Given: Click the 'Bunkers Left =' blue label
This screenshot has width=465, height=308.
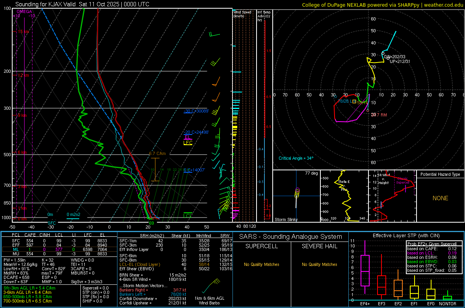Looking at the screenshot, I should [x=132, y=294].
